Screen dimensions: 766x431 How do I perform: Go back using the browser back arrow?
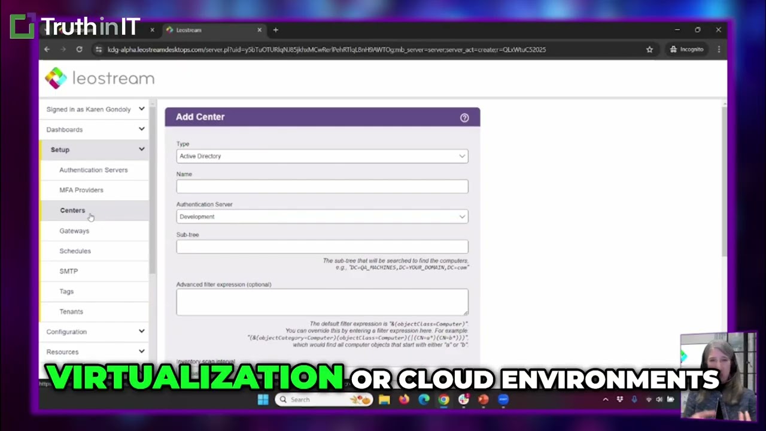tap(47, 49)
